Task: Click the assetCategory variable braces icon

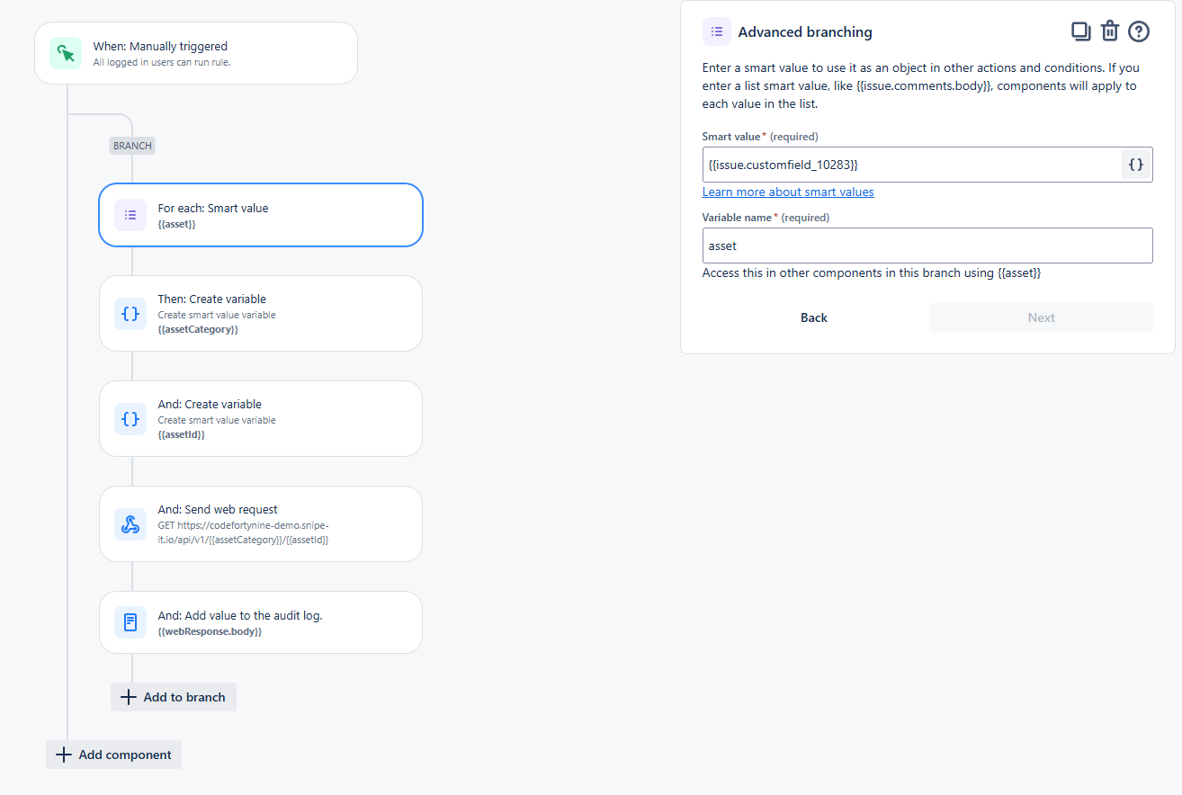Action: point(130,314)
